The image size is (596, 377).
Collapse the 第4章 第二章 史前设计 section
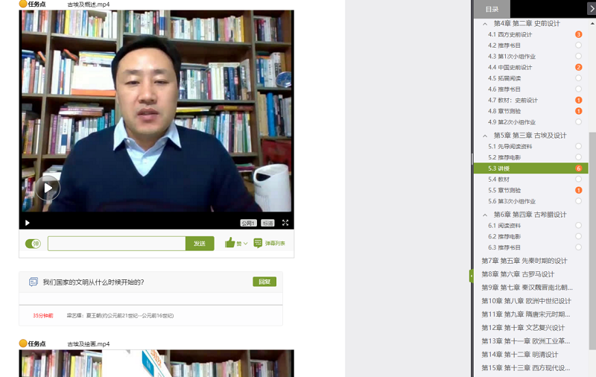point(485,24)
